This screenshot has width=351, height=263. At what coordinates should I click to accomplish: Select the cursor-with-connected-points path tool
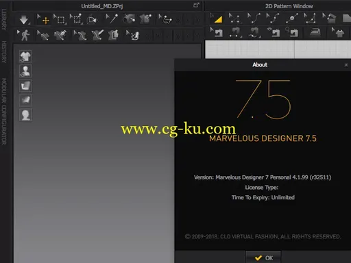click(165, 19)
